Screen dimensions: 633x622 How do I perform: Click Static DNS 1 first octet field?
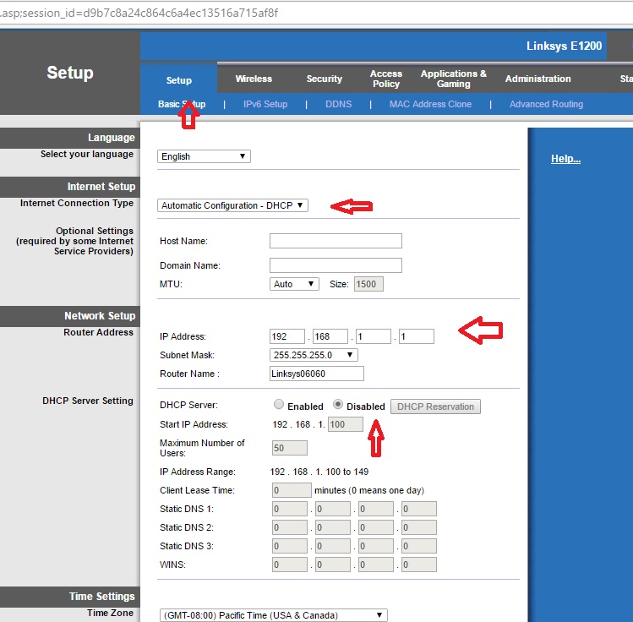pos(289,509)
